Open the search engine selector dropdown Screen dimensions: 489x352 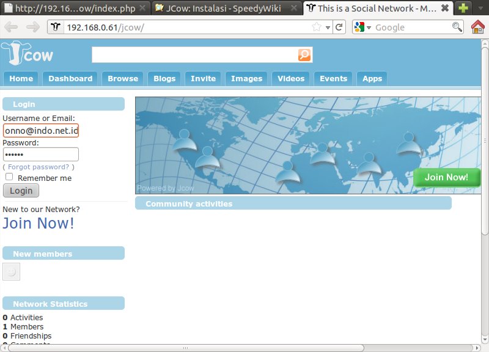coord(361,27)
